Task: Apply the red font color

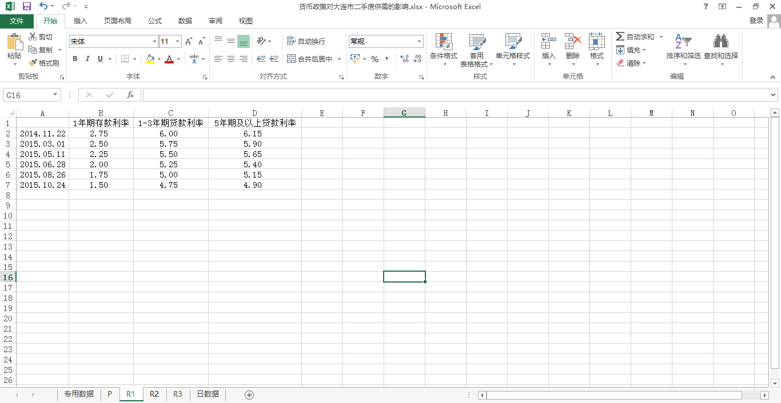Action: [x=169, y=59]
